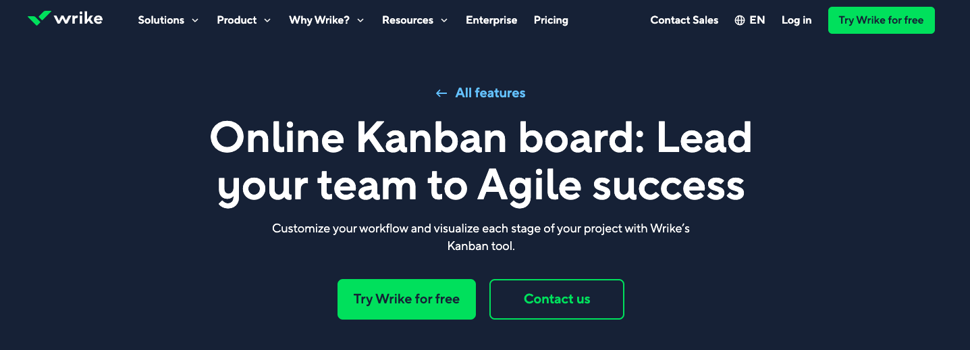Viewport: 970px width, 350px height.
Task: Click the Log in link
Action: pyautogui.click(x=797, y=20)
